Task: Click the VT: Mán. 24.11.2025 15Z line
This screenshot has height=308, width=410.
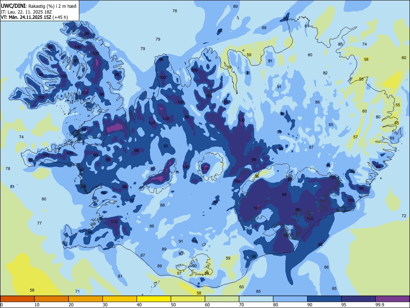Action: coord(34,17)
